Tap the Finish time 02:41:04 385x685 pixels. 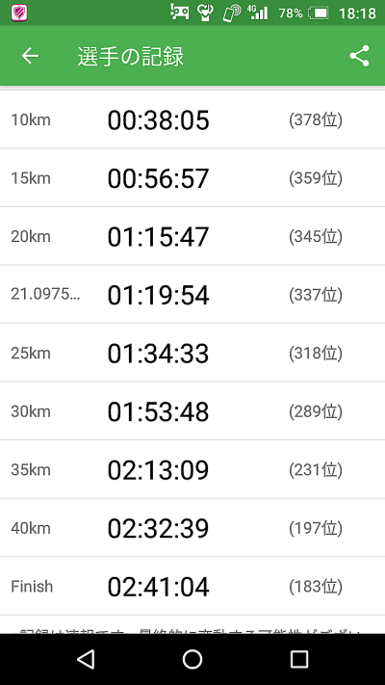pos(159,587)
